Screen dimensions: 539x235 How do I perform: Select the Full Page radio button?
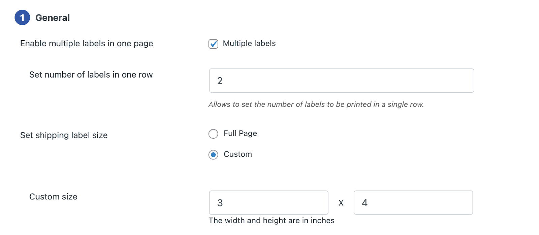tap(213, 134)
